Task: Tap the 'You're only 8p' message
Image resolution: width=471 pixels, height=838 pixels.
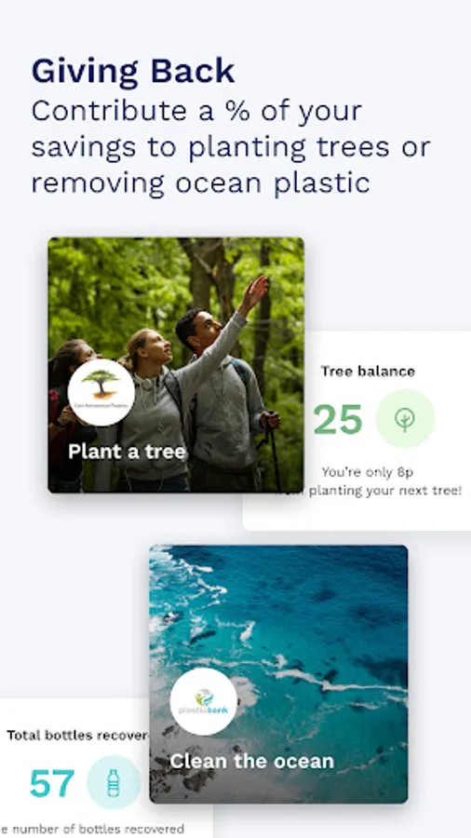Action: click(x=368, y=472)
